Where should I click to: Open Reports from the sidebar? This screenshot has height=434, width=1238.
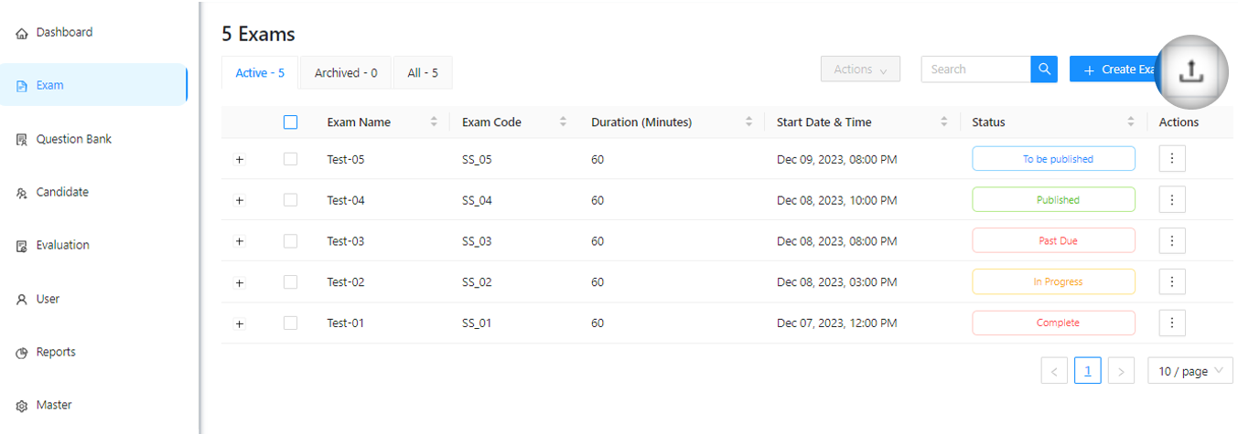click(56, 353)
